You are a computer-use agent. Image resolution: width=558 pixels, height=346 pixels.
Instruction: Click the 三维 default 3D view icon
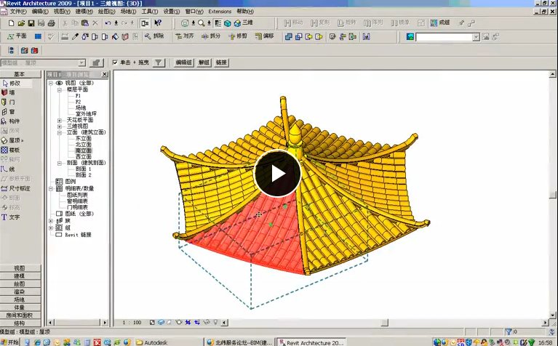pyautogui.click(x=244, y=23)
